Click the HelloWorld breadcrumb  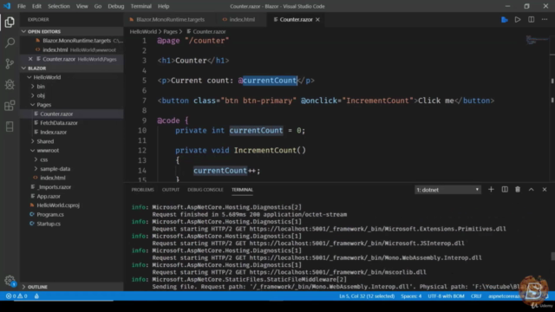(x=143, y=32)
